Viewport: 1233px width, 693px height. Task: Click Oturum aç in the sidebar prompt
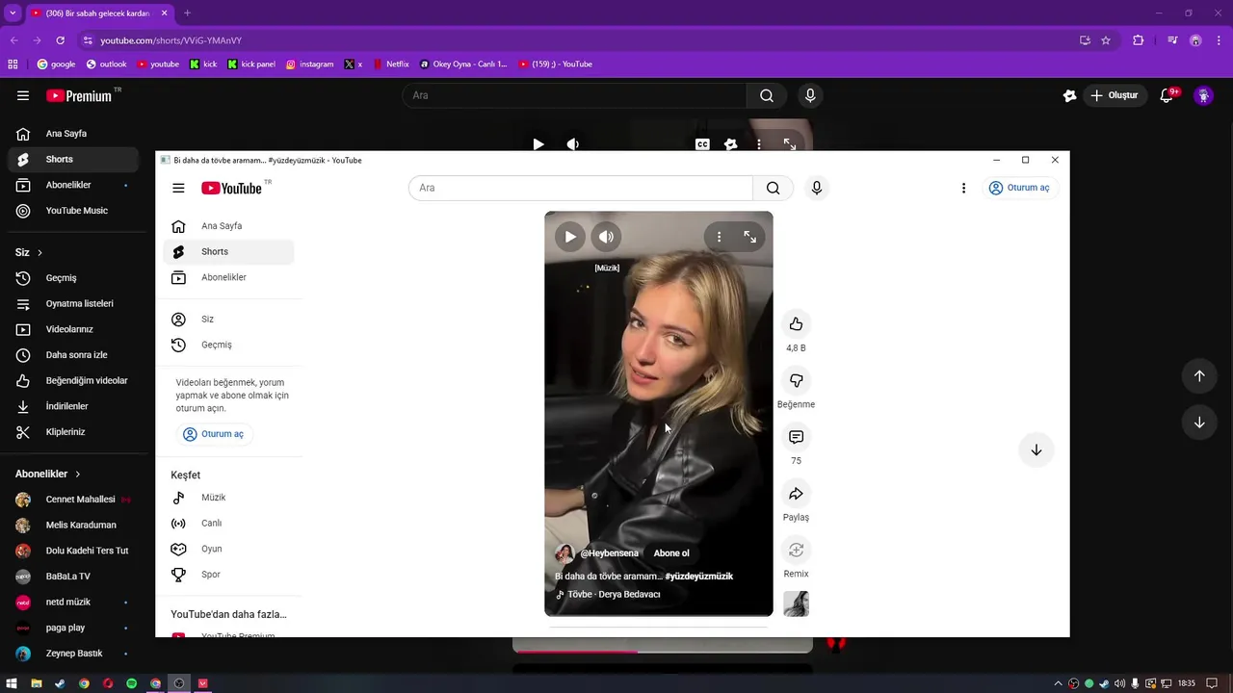click(213, 434)
